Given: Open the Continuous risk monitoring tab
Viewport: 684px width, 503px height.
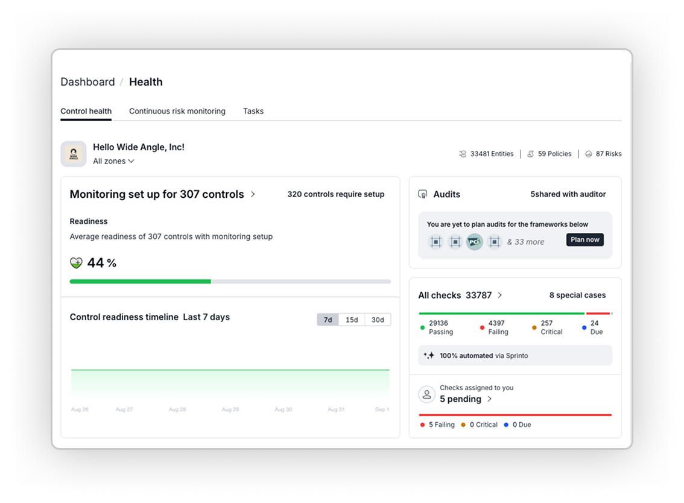Looking at the screenshot, I should point(177,112).
